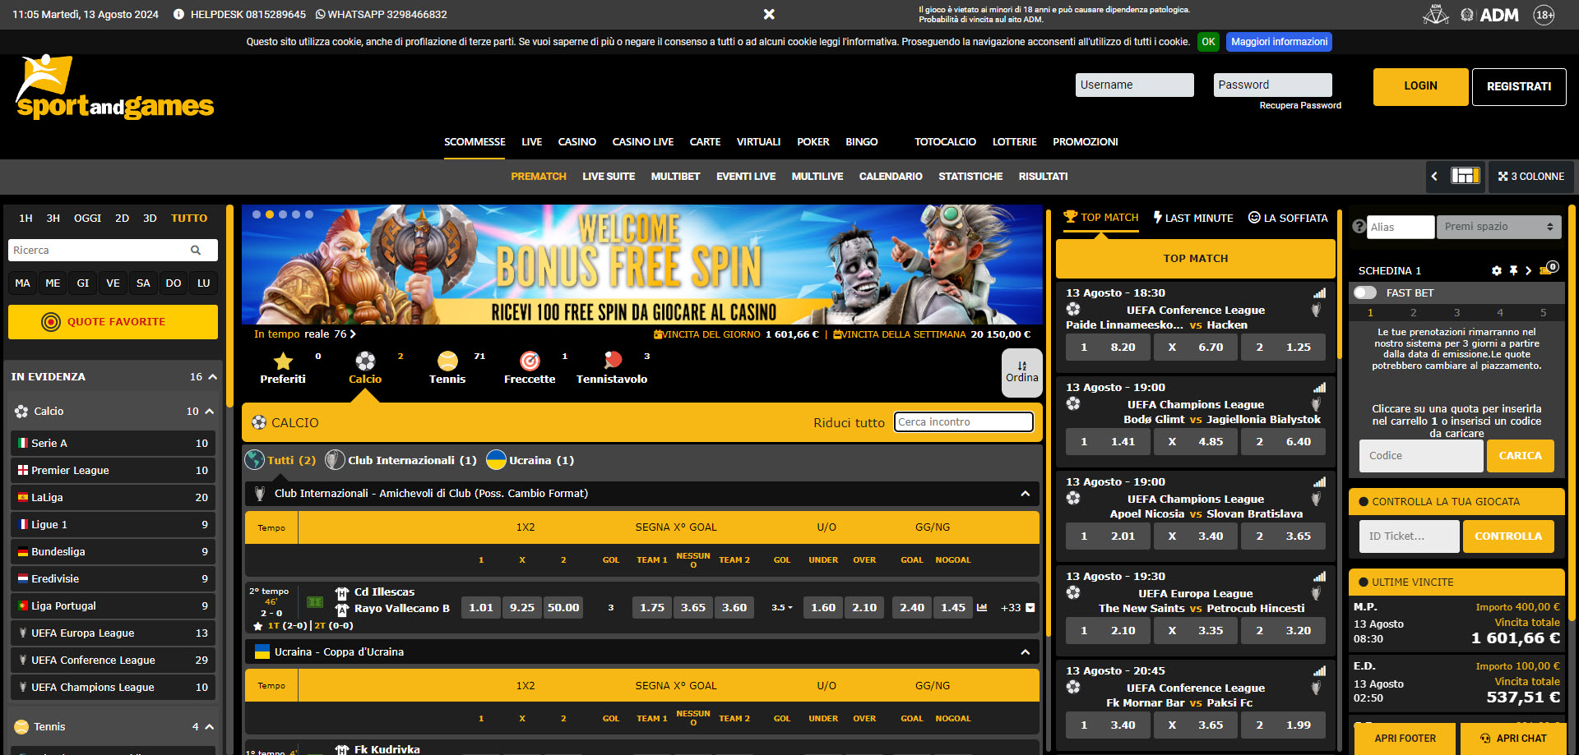Open stats bars for Apoel Nicosia match

(x=1320, y=482)
